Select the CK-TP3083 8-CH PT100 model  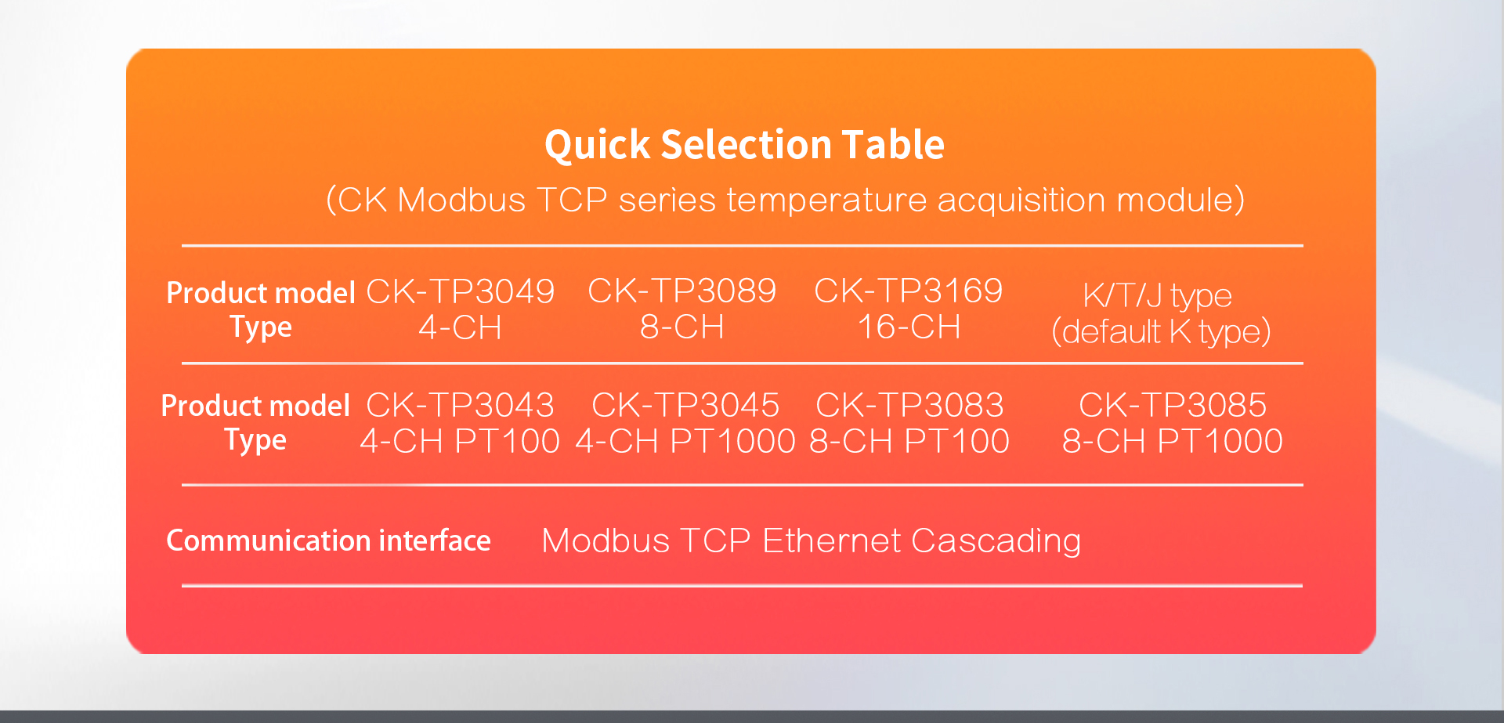[909, 423]
